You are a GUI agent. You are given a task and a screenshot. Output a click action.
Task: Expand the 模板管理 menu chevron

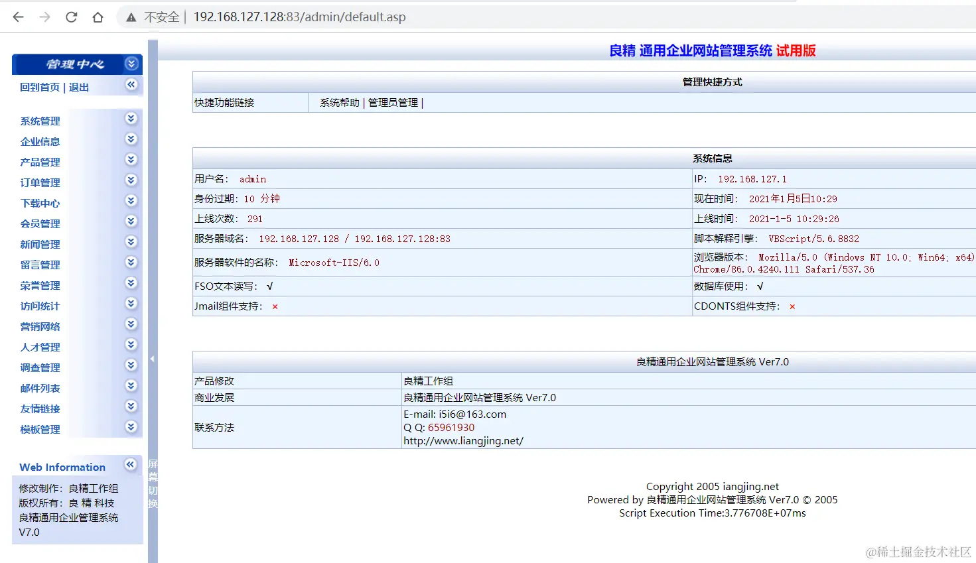131,426
